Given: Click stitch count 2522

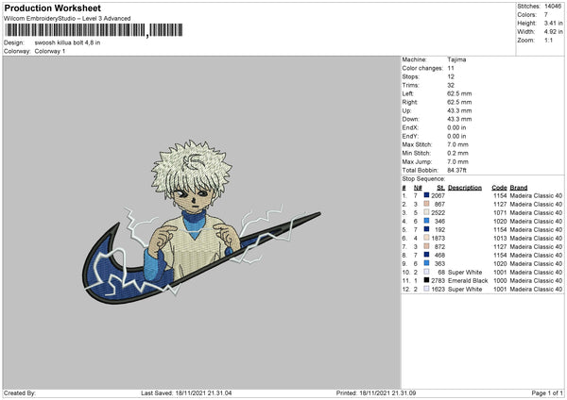Looking at the screenshot, I should pyautogui.click(x=438, y=212).
